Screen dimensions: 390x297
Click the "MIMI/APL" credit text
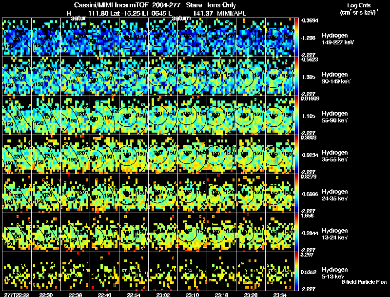click(232, 13)
